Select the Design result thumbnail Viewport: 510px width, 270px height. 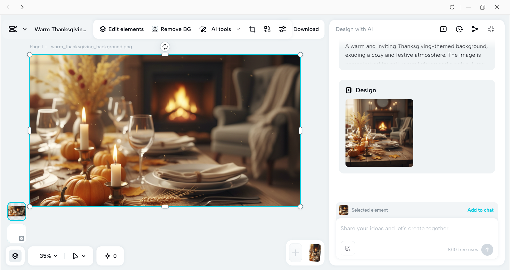pos(379,133)
